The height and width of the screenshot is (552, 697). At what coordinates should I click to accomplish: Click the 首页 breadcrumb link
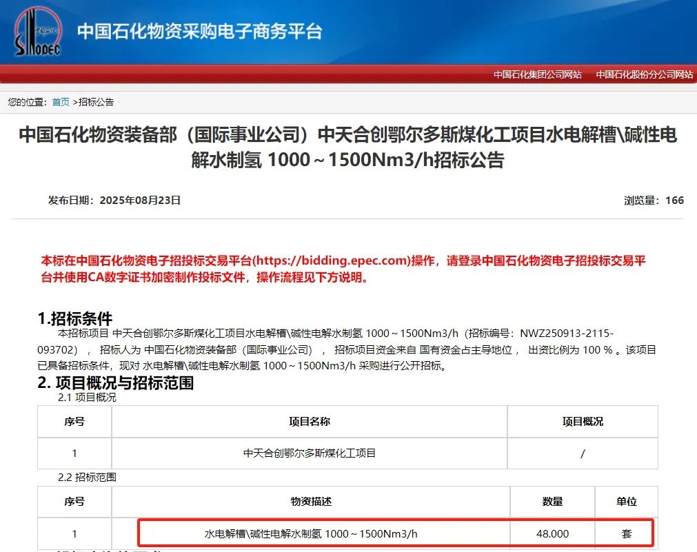(x=60, y=101)
